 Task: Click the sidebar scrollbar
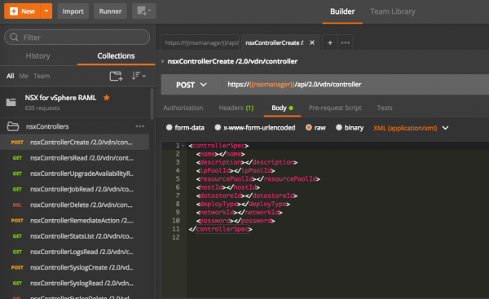coord(152,103)
